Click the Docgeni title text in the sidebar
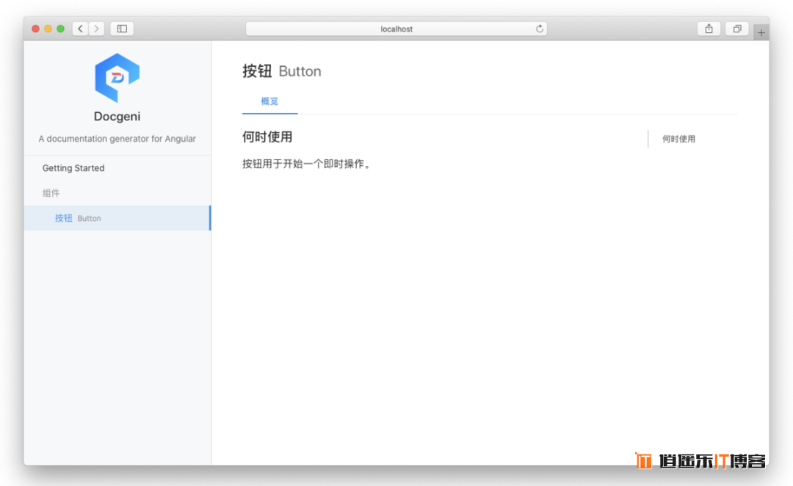 [117, 116]
